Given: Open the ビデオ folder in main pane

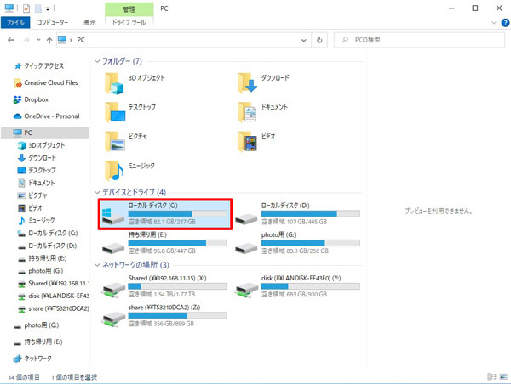Looking at the screenshot, I should click(x=257, y=142).
